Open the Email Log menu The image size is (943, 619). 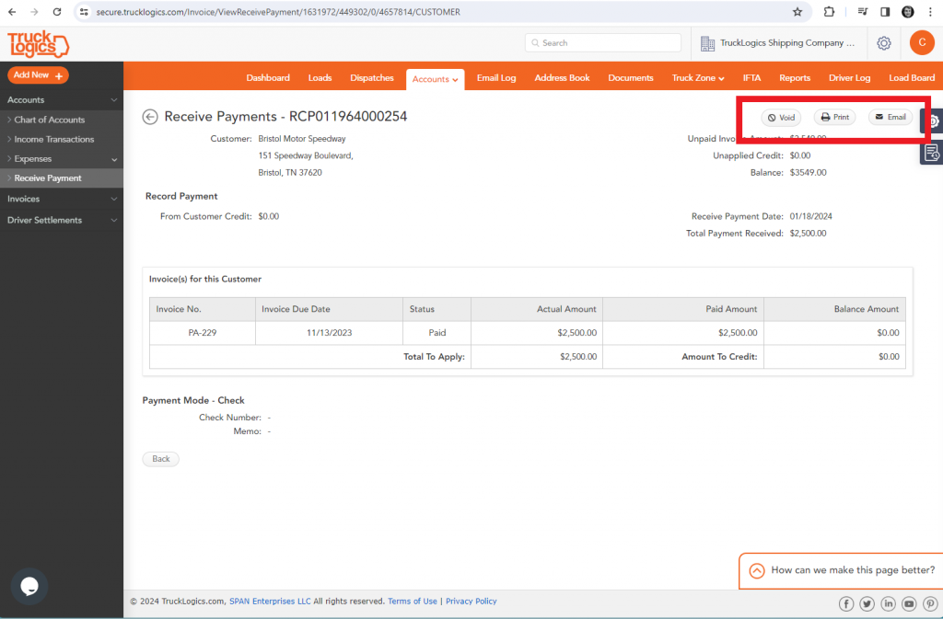(x=496, y=78)
